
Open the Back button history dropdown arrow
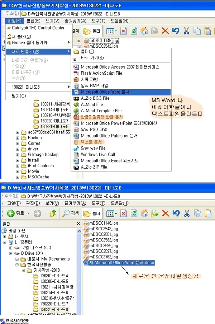tap(28, 213)
